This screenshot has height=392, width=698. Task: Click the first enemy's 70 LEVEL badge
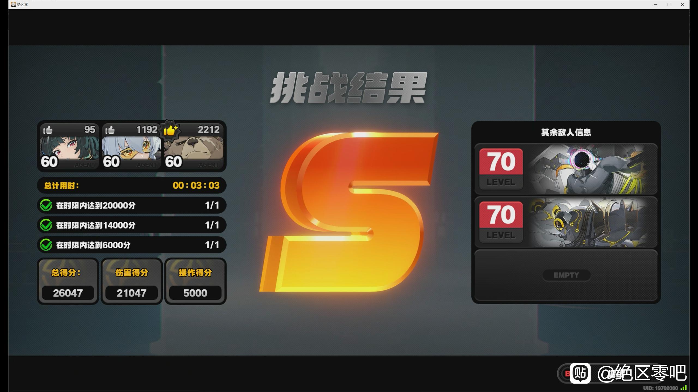(501, 169)
